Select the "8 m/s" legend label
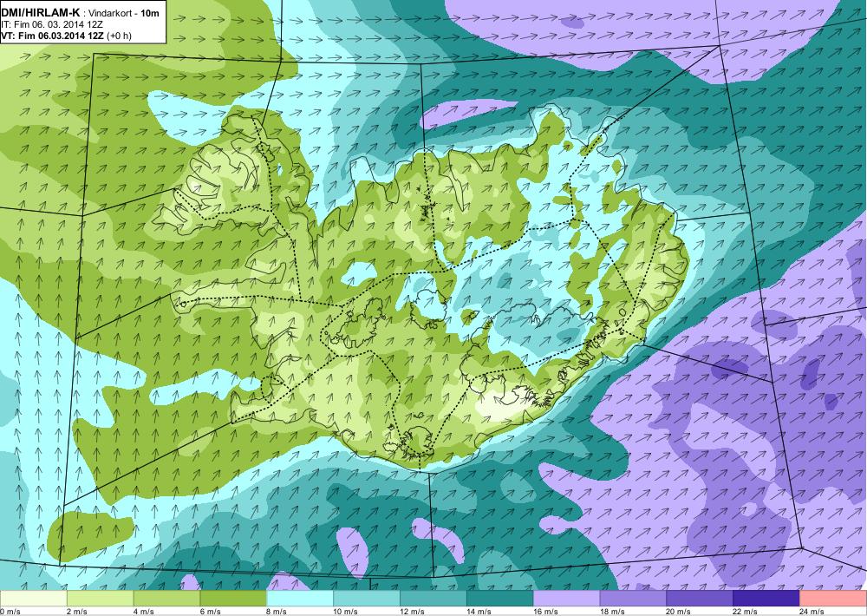This screenshot has width=867, height=616. point(277,611)
